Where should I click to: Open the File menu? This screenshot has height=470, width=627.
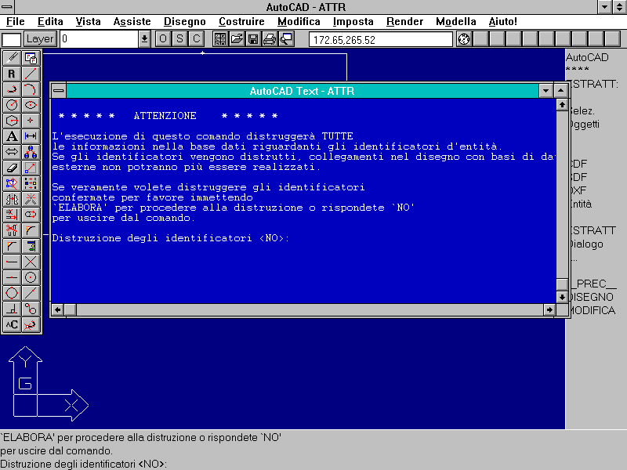point(16,22)
